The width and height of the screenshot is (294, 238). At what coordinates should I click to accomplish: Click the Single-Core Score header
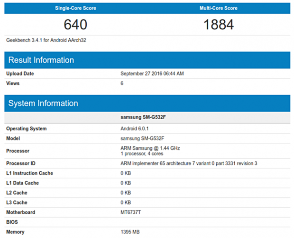pyautogui.click(x=75, y=8)
